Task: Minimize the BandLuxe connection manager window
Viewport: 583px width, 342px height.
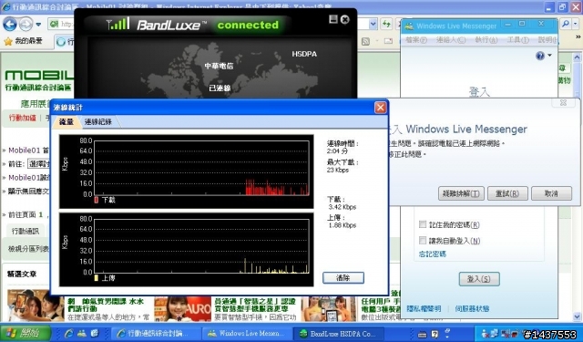Action: click(333, 19)
